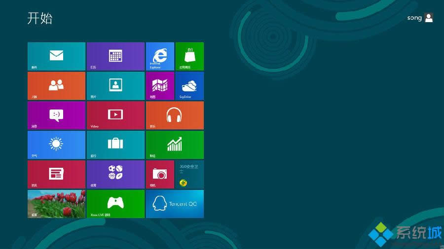Launch the Tencent QQ tile

175,204
